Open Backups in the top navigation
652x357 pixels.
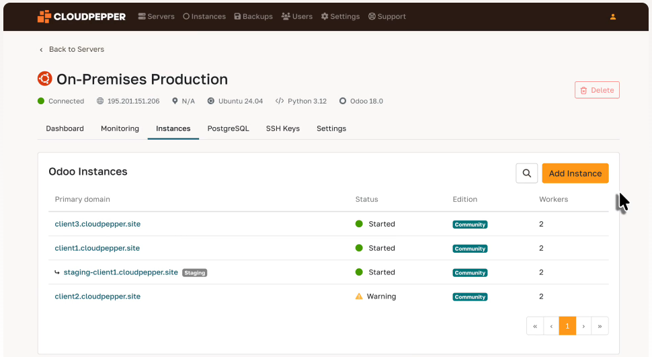[253, 17]
